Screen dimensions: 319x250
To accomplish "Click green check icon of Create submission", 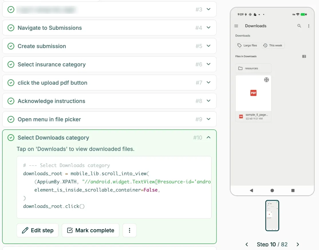I will (x=11, y=46).
